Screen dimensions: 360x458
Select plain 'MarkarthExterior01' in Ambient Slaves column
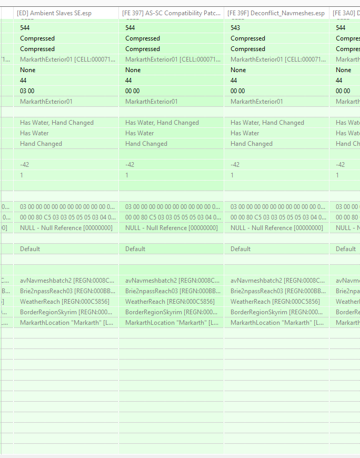[46, 102]
